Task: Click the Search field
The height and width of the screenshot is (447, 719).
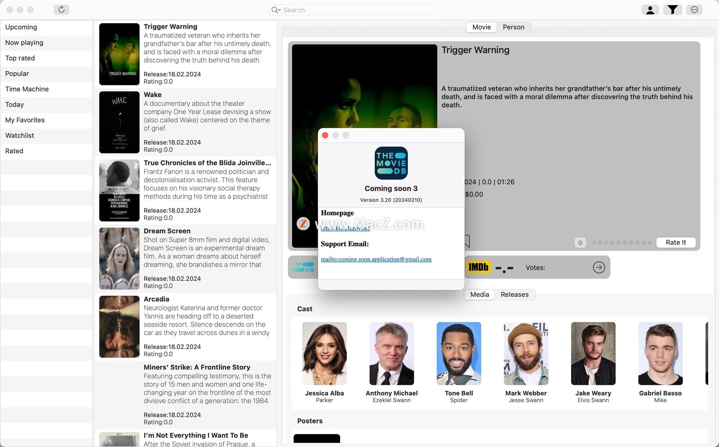Action: [353, 10]
